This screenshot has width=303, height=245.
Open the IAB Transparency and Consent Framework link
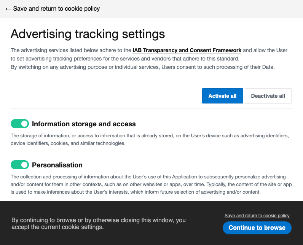point(187,50)
